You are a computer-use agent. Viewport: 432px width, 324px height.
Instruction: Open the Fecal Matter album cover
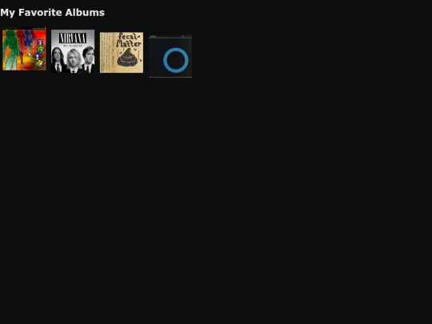point(122,53)
